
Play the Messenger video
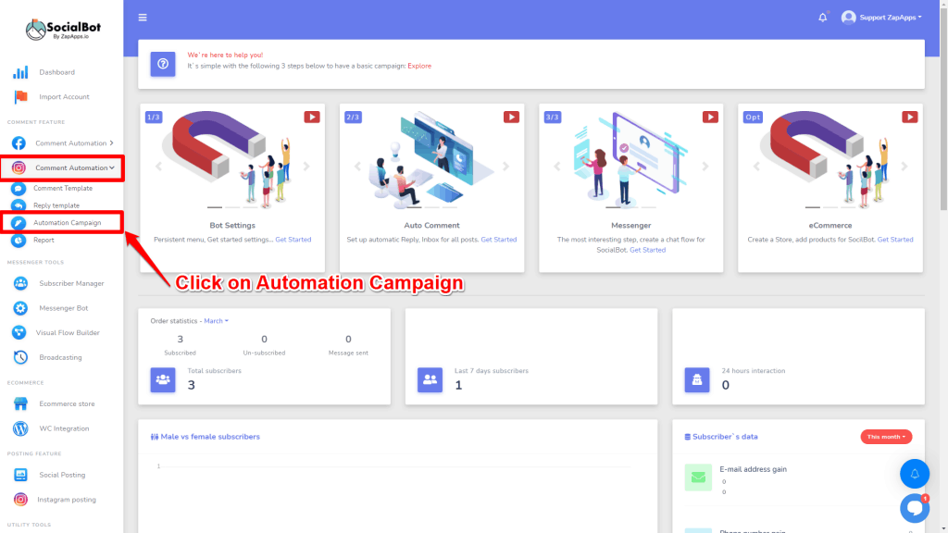(710, 118)
